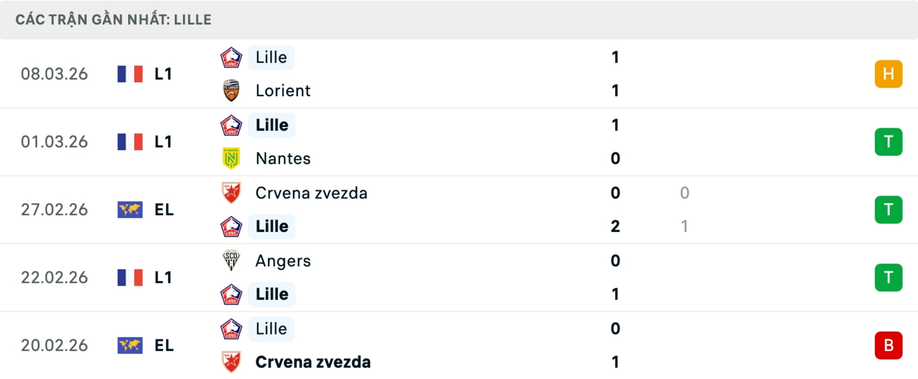Select the Crvena zvezda crest icon

(x=231, y=193)
